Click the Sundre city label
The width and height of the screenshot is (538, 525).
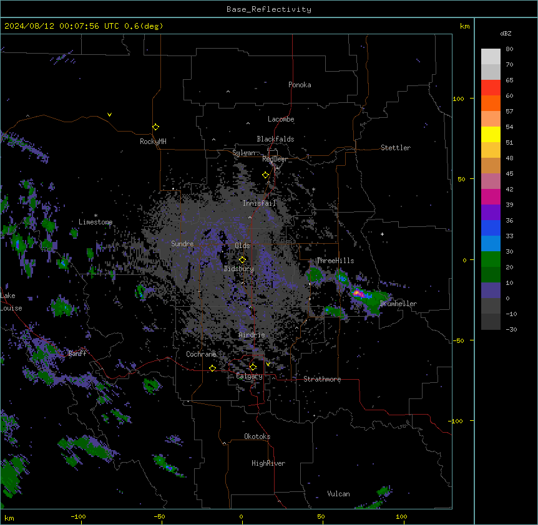pos(182,244)
